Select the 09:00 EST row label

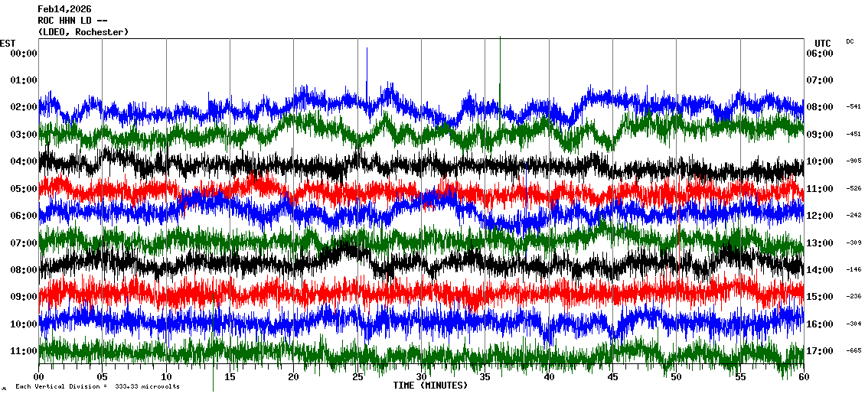(x=24, y=297)
